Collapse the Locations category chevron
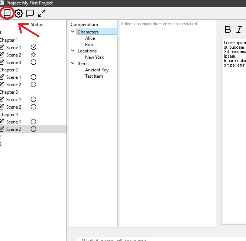The image size is (246, 241). tap(73, 51)
